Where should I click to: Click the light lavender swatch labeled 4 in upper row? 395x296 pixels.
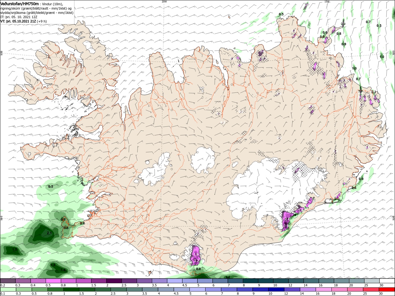click(174, 281)
